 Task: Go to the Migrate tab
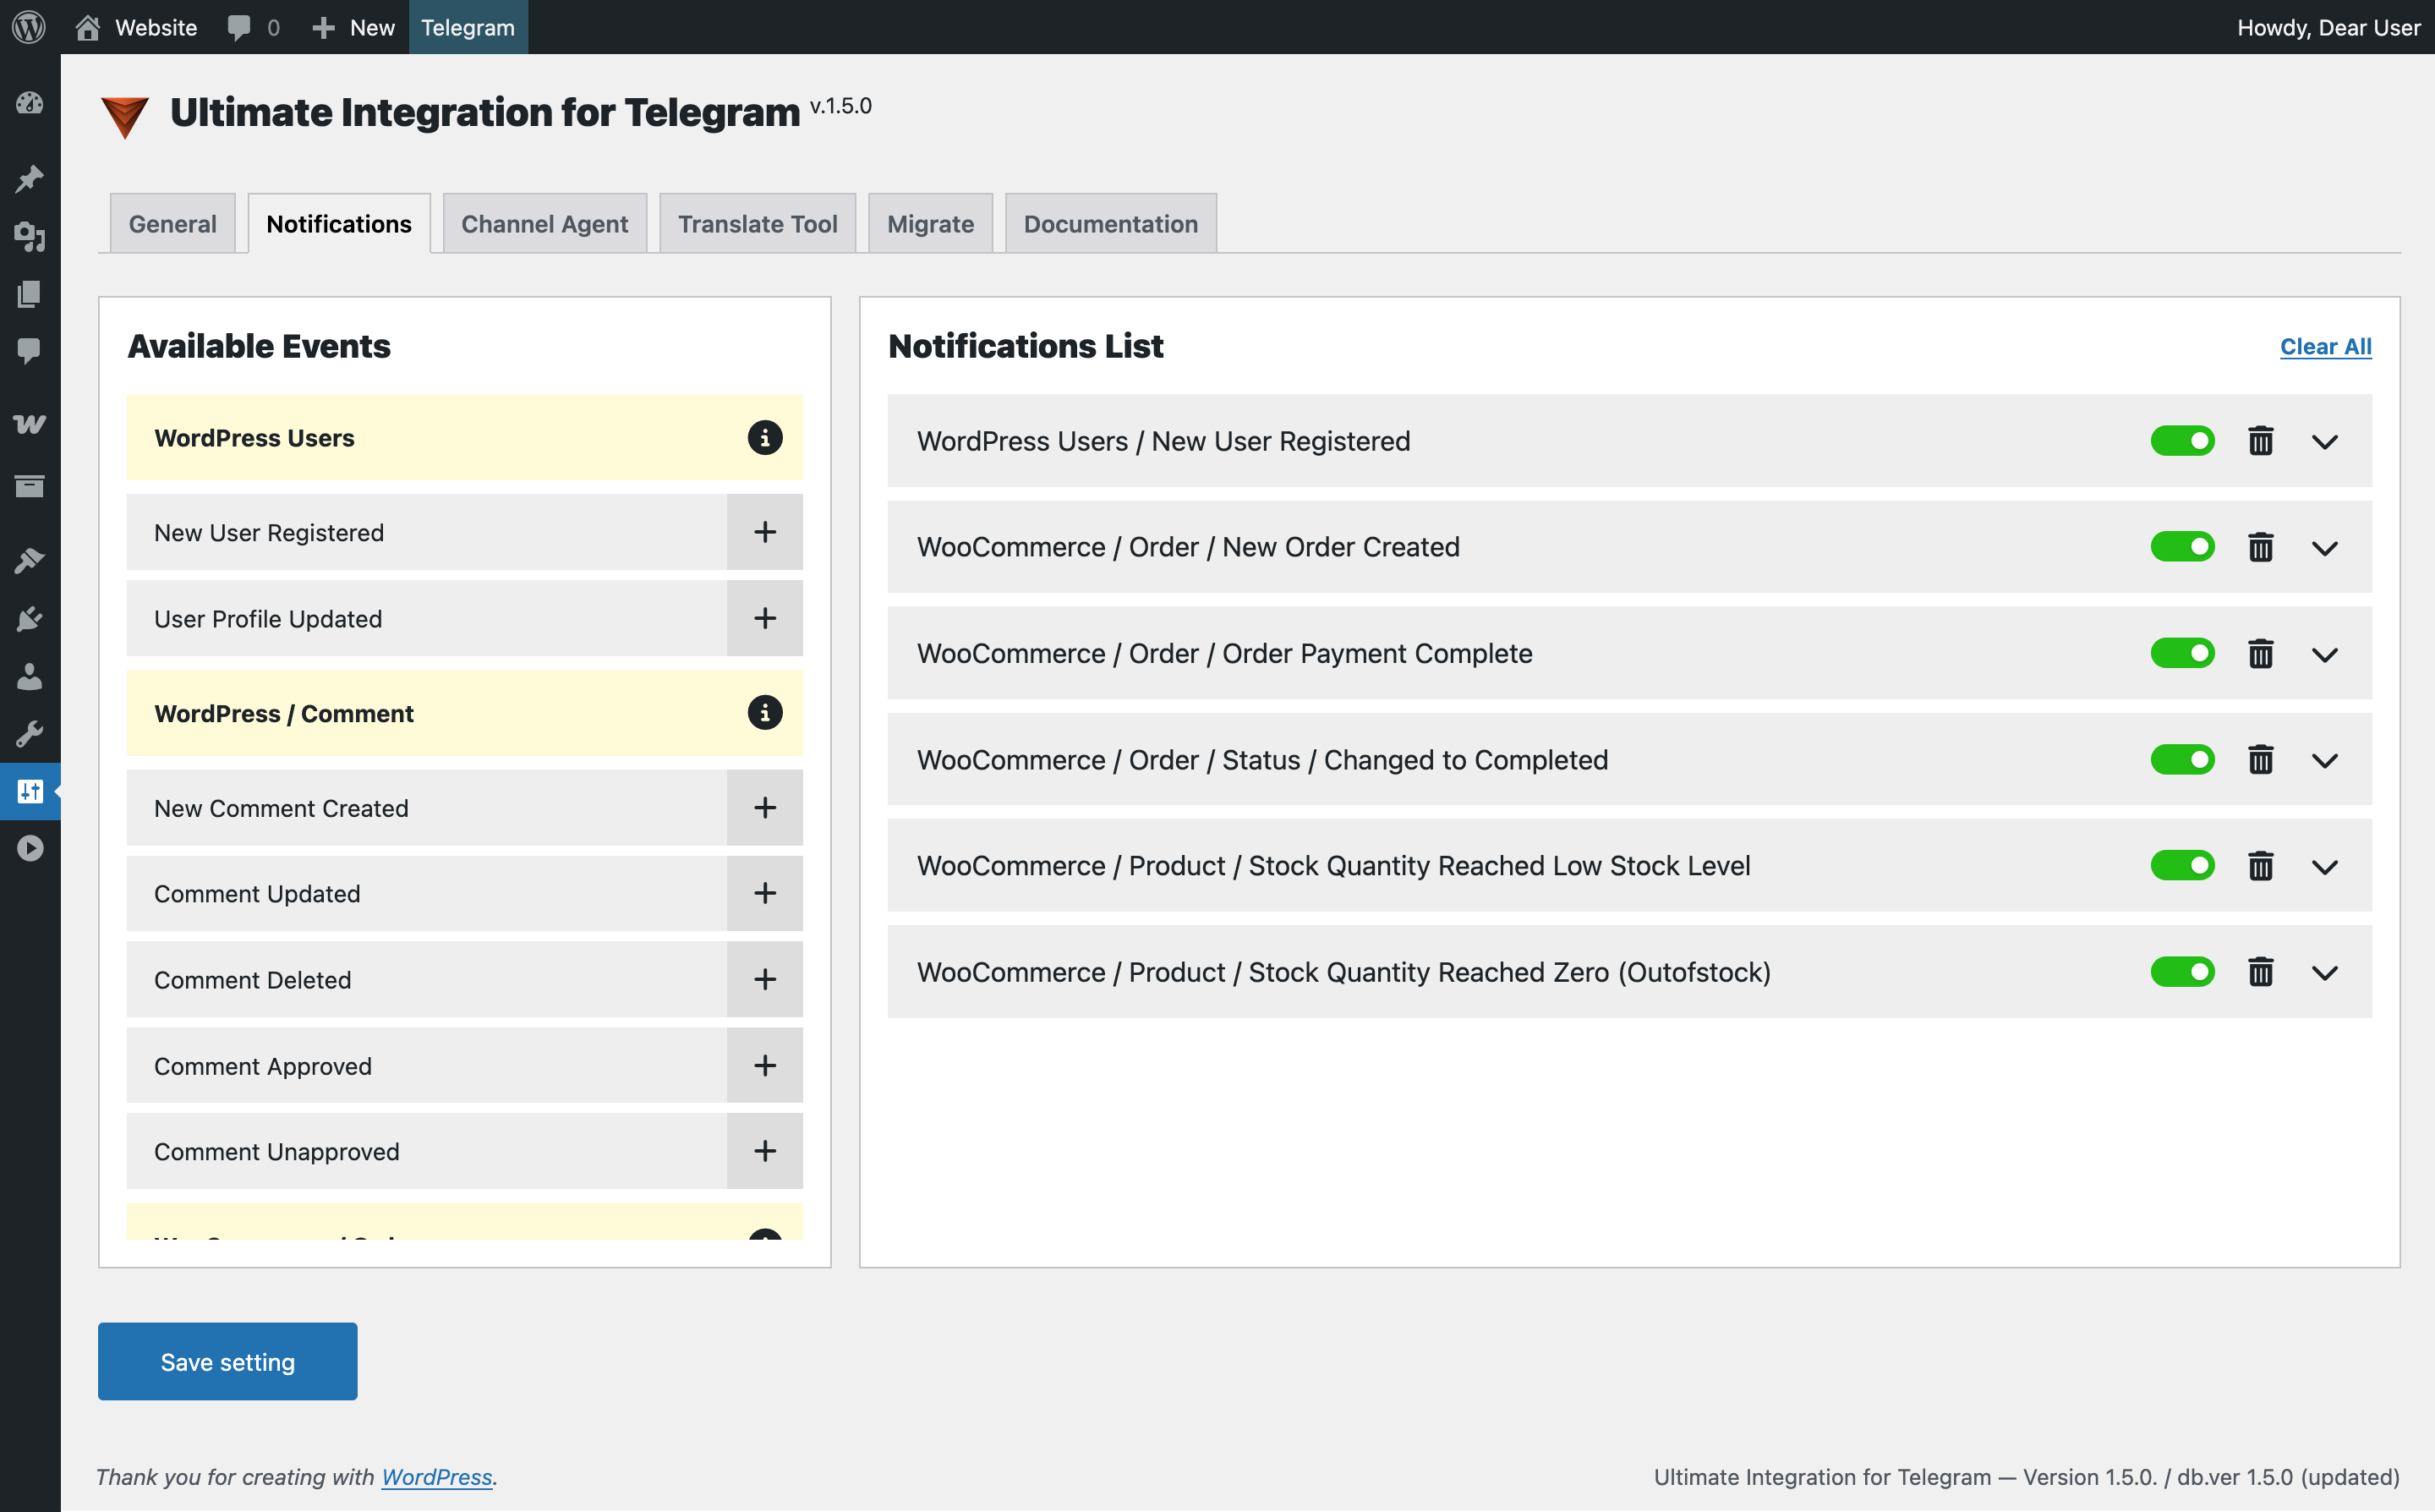tap(931, 223)
